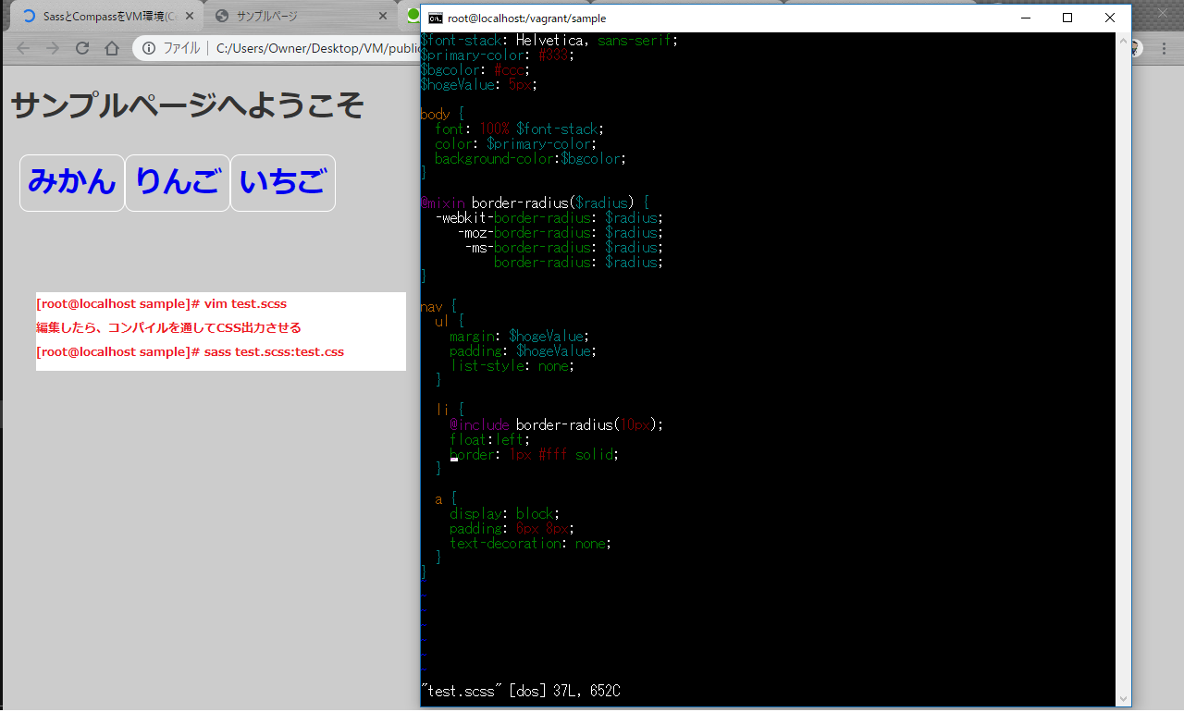Click the 'nav {' selector line
The width and height of the screenshot is (1184, 712).
(x=438, y=307)
